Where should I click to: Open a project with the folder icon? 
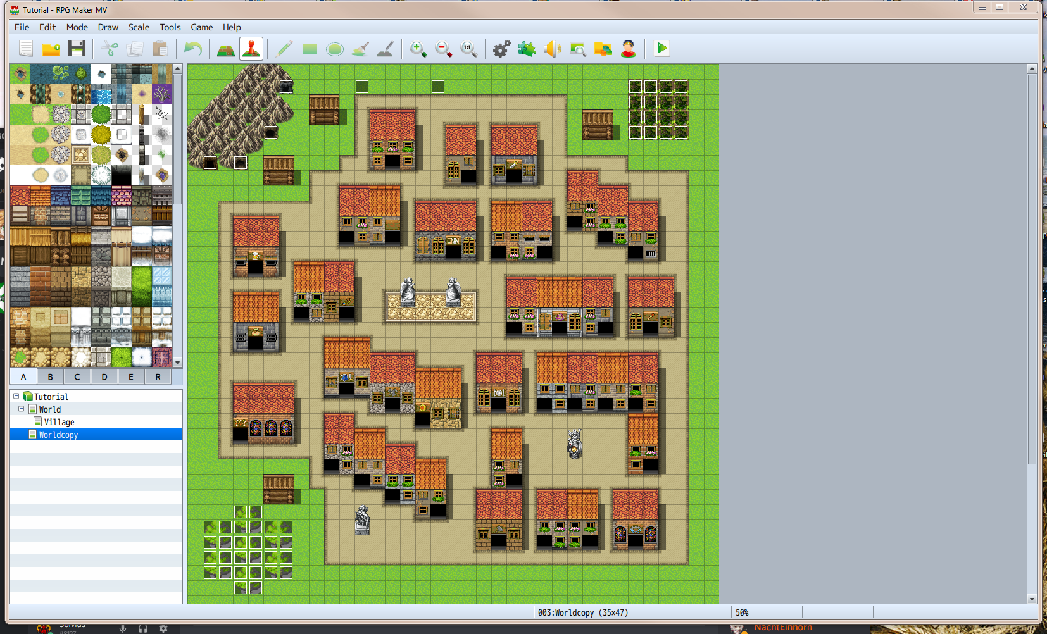[x=51, y=49]
